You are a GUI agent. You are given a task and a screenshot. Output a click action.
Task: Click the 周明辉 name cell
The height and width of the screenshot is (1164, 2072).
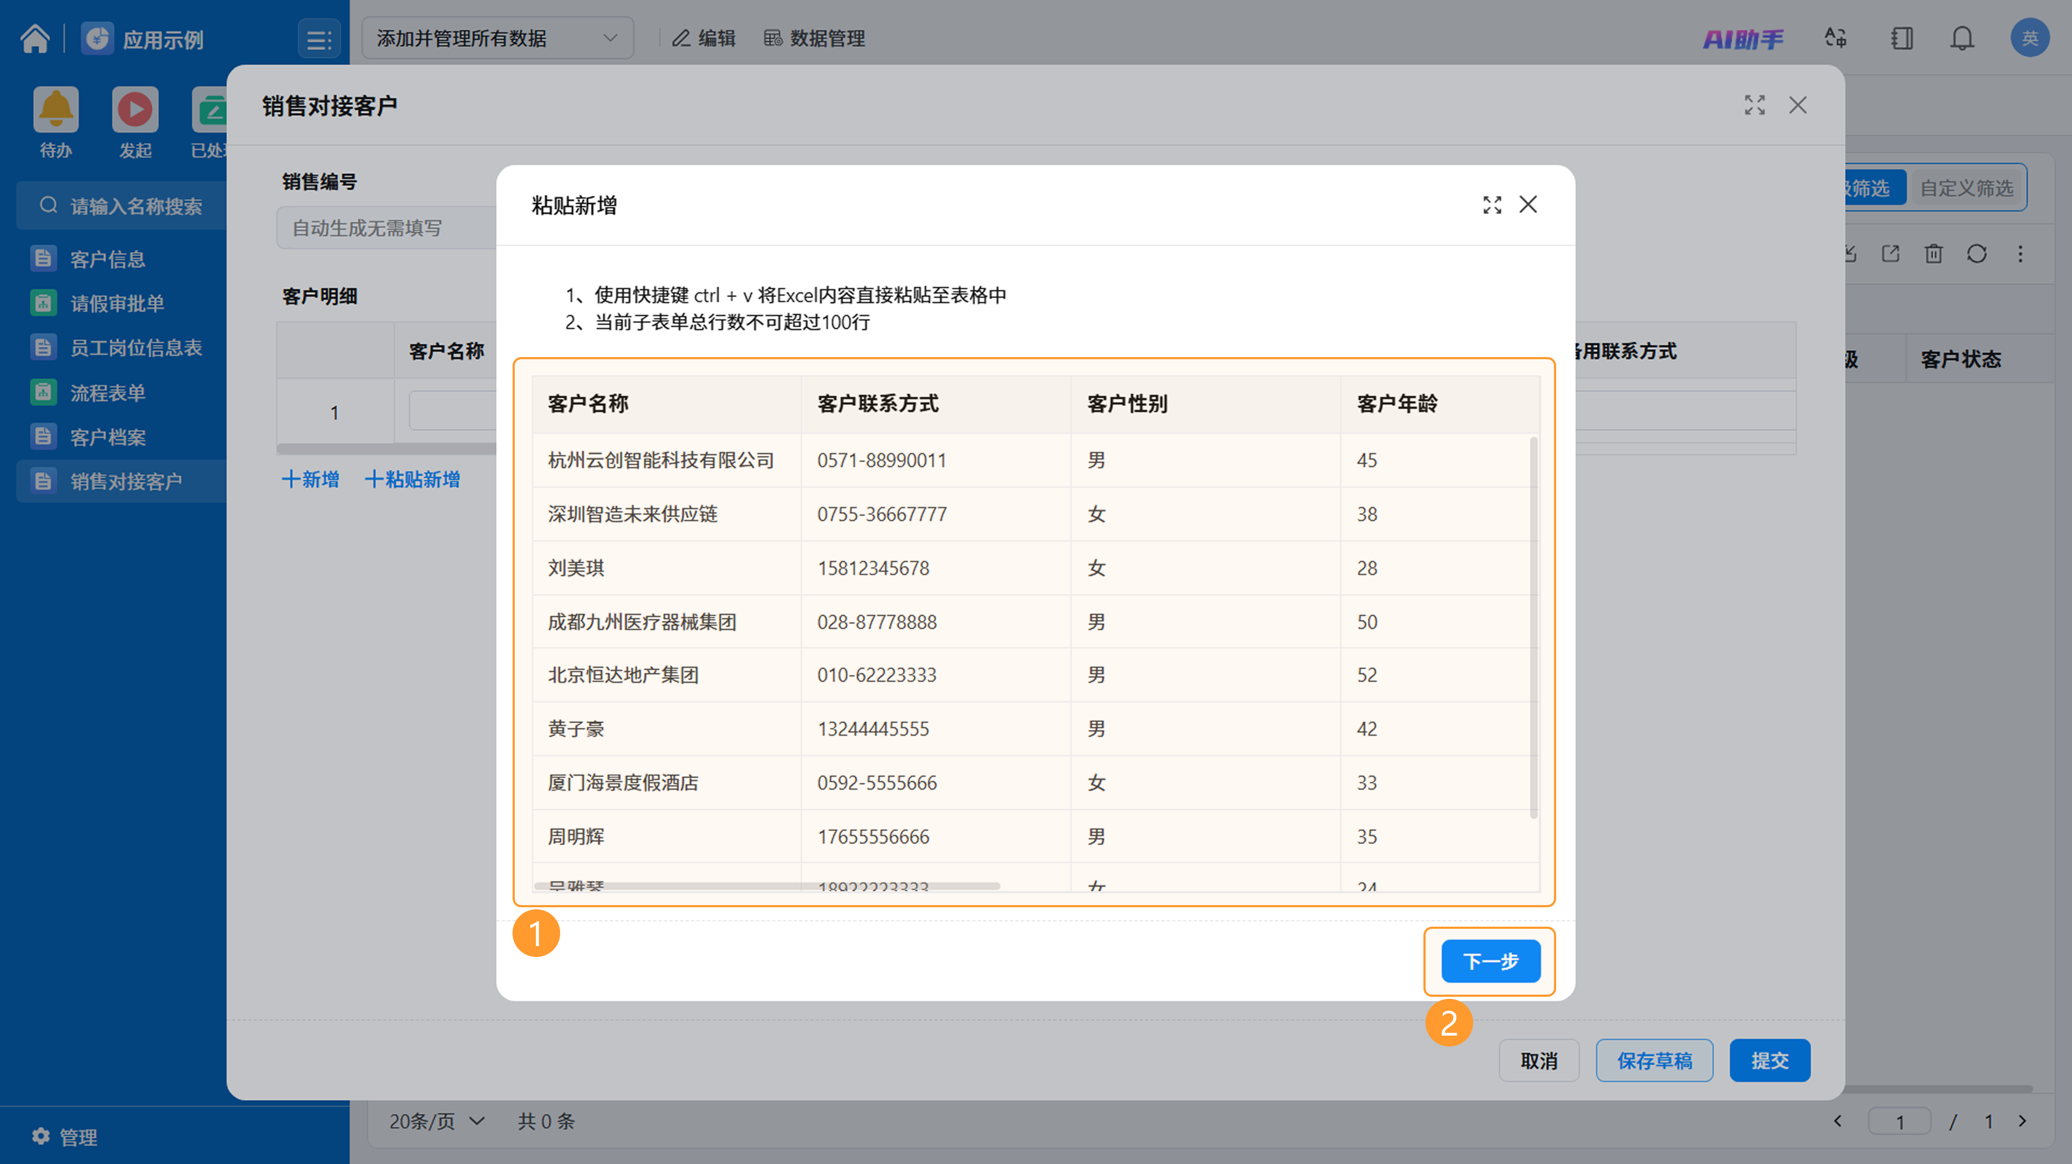pyautogui.click(x=666, y=836)
